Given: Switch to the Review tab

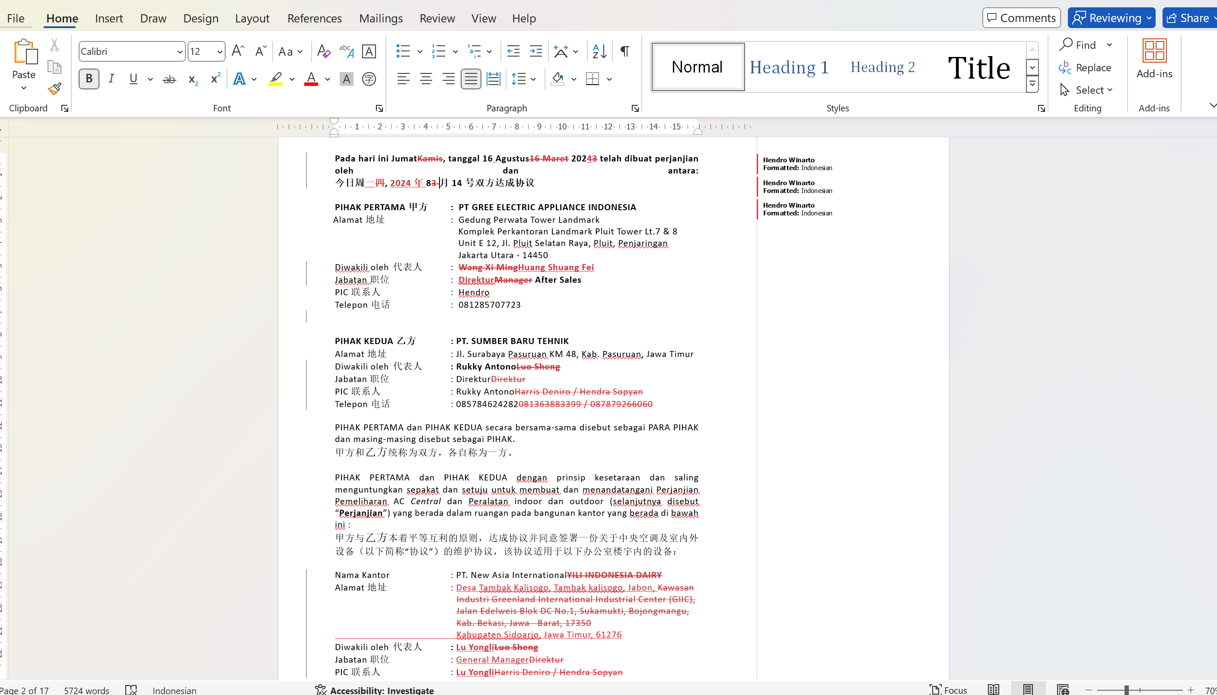Looking at the screenshot, I should click(437, 18).
